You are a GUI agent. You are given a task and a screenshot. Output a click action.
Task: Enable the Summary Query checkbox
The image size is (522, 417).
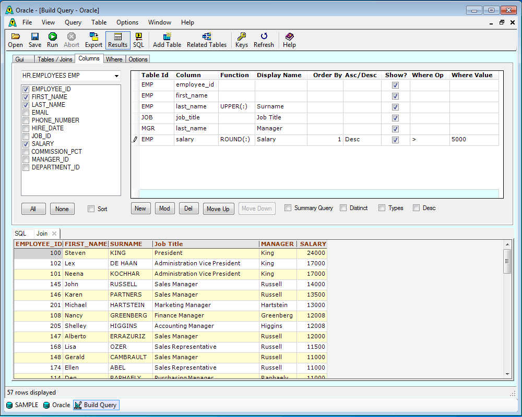click(288, 208)
